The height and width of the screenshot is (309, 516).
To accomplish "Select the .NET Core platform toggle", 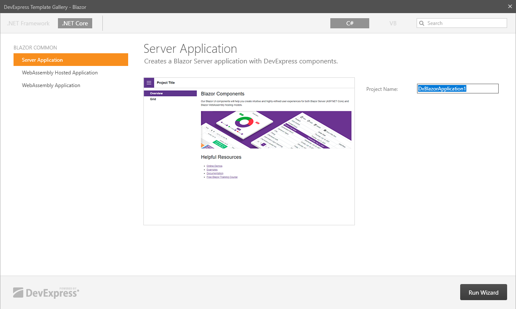I will coord(75,24).
